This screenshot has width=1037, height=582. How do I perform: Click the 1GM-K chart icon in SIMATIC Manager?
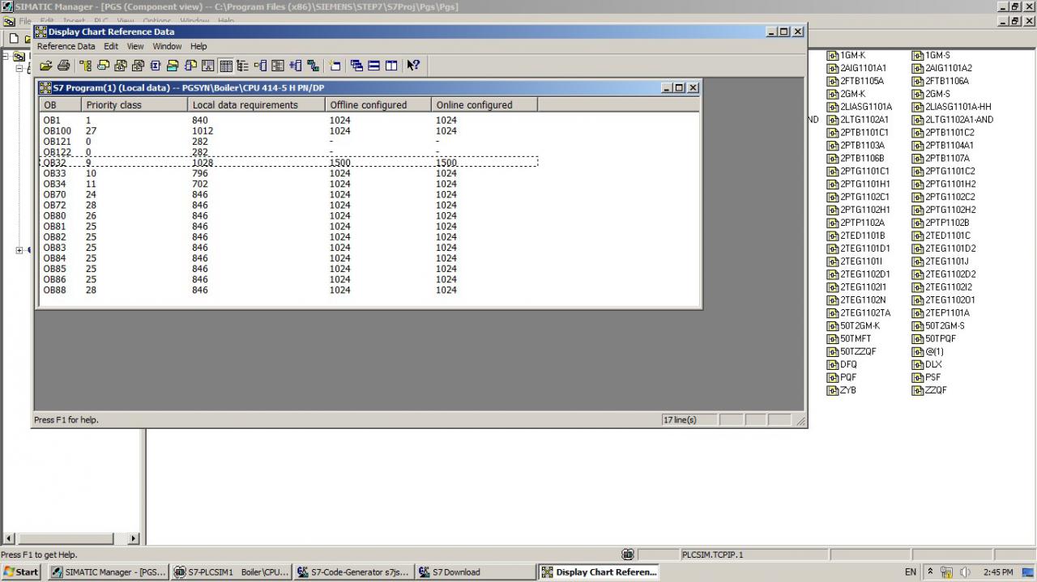coord(832,56)
